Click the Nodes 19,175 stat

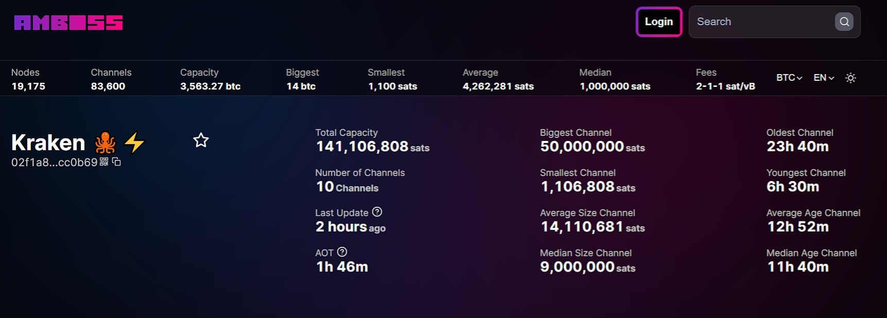28,79
